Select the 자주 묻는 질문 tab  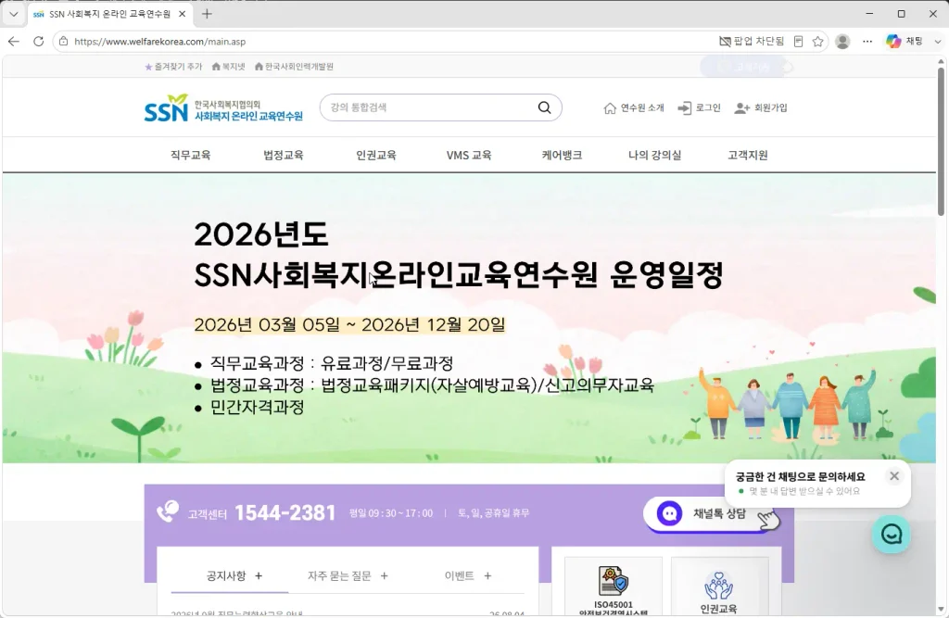(339, 575)
